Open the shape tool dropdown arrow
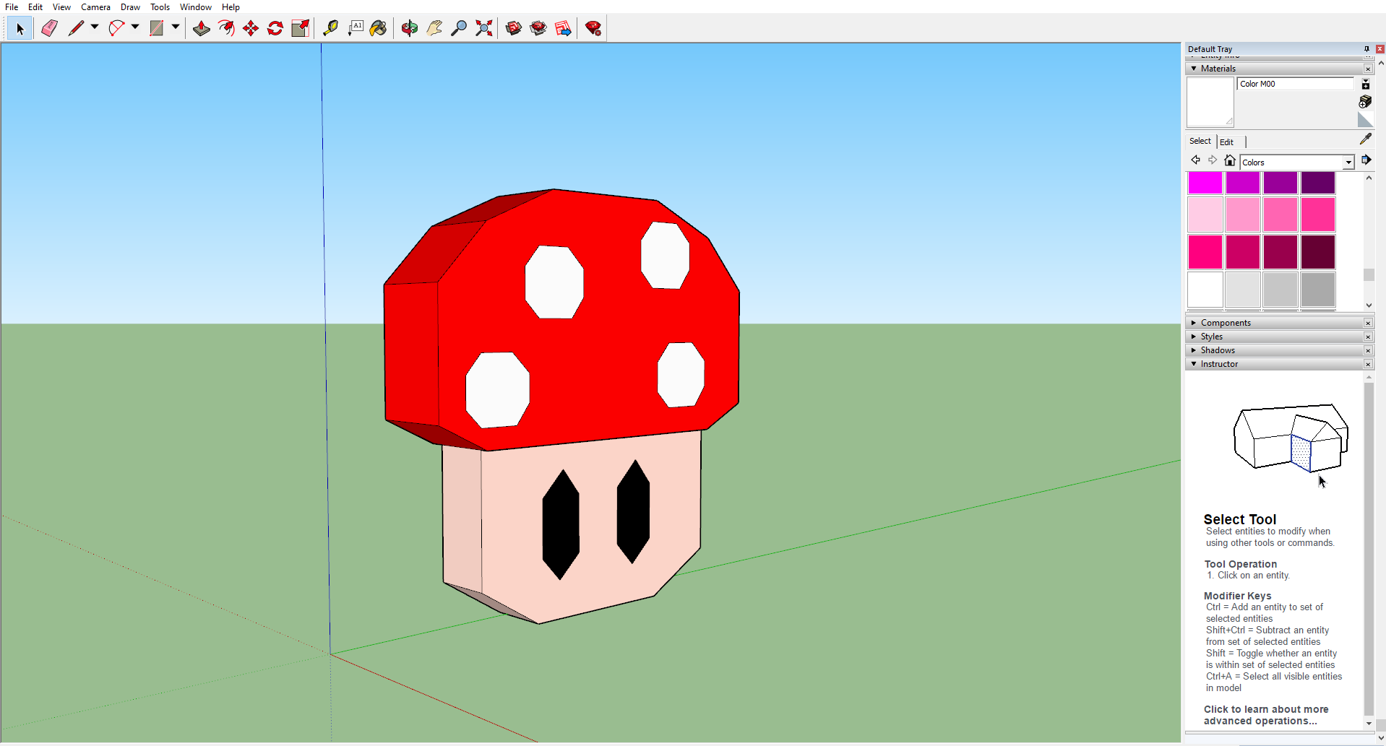The height and width of the screenshot is (746, 1386). click(176, 27)
